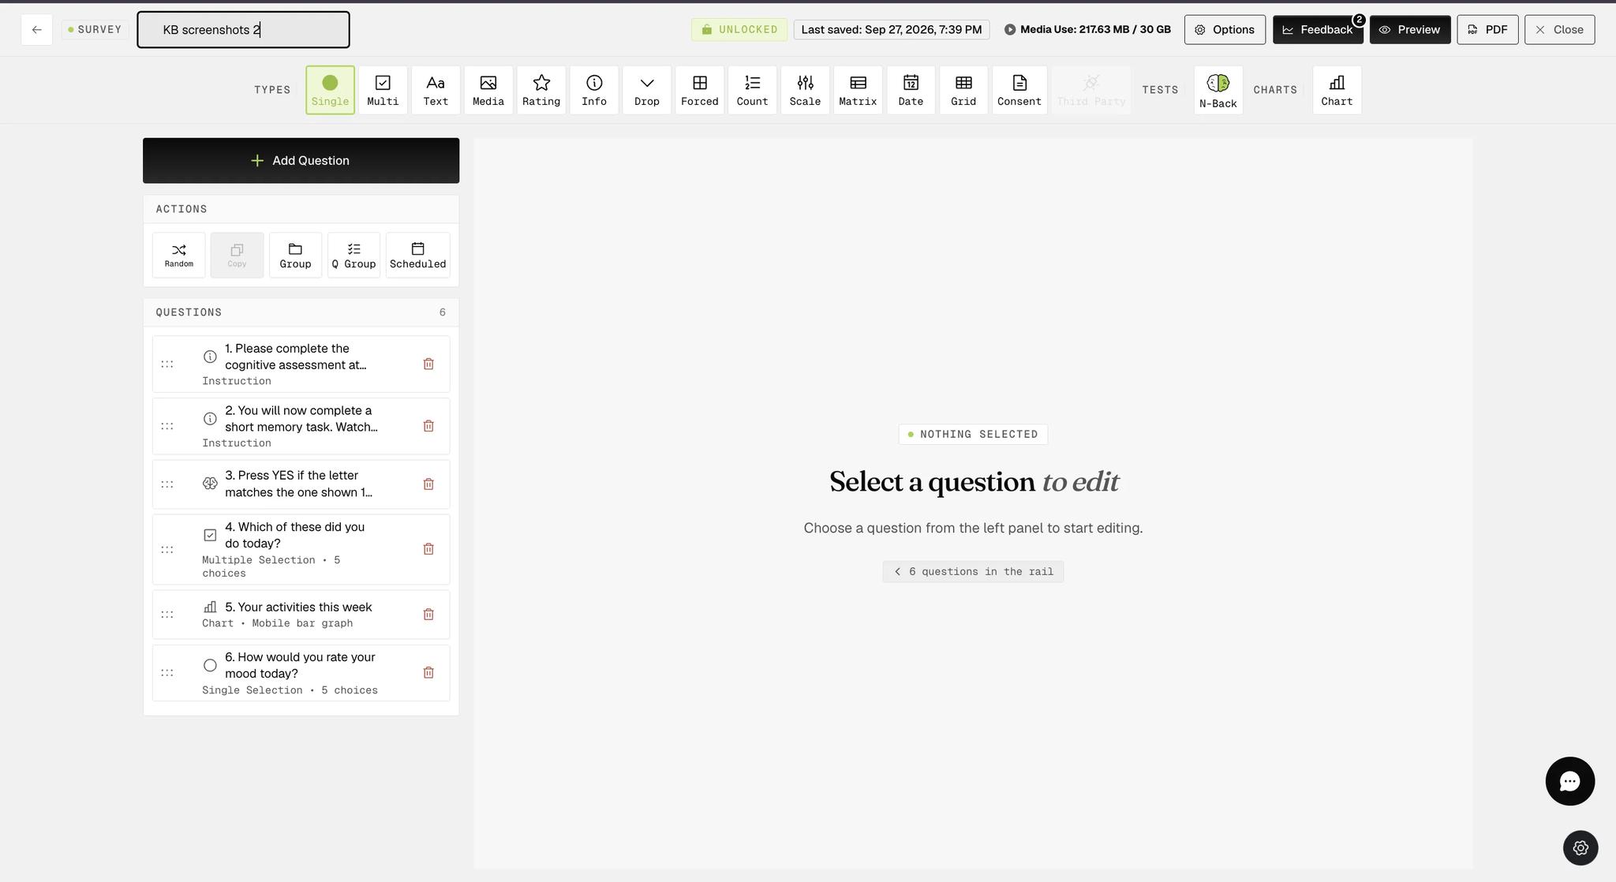The height and width of the screenshot is (882, 1616).
Task: Pick the Media question type
Action: point(488,90)
